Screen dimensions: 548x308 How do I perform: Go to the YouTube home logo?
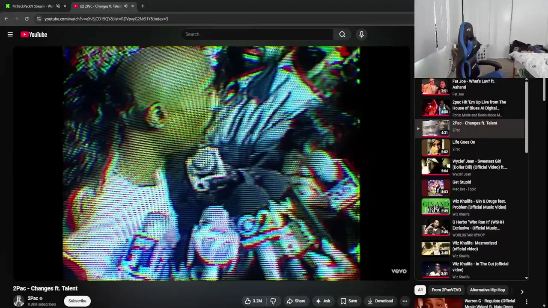34,35
